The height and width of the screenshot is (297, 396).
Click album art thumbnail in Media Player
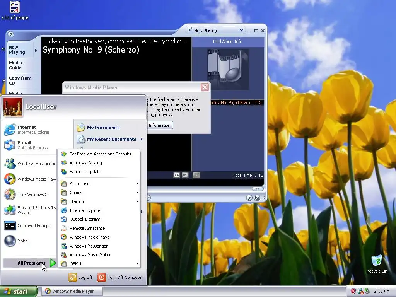point(228,70)
